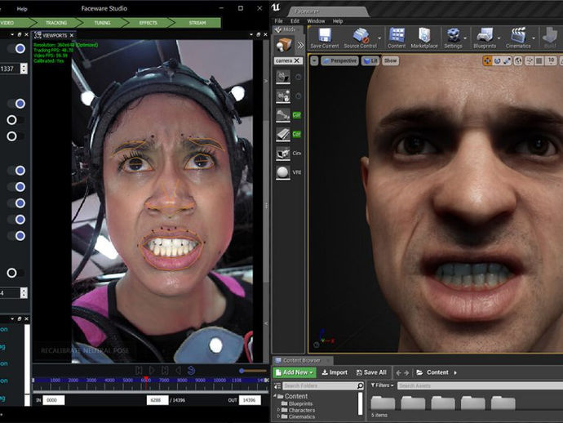This screenshot has height=423, width=563.
Task: Select the rotate gizmo tool in viewport
Action: [497, 60]
